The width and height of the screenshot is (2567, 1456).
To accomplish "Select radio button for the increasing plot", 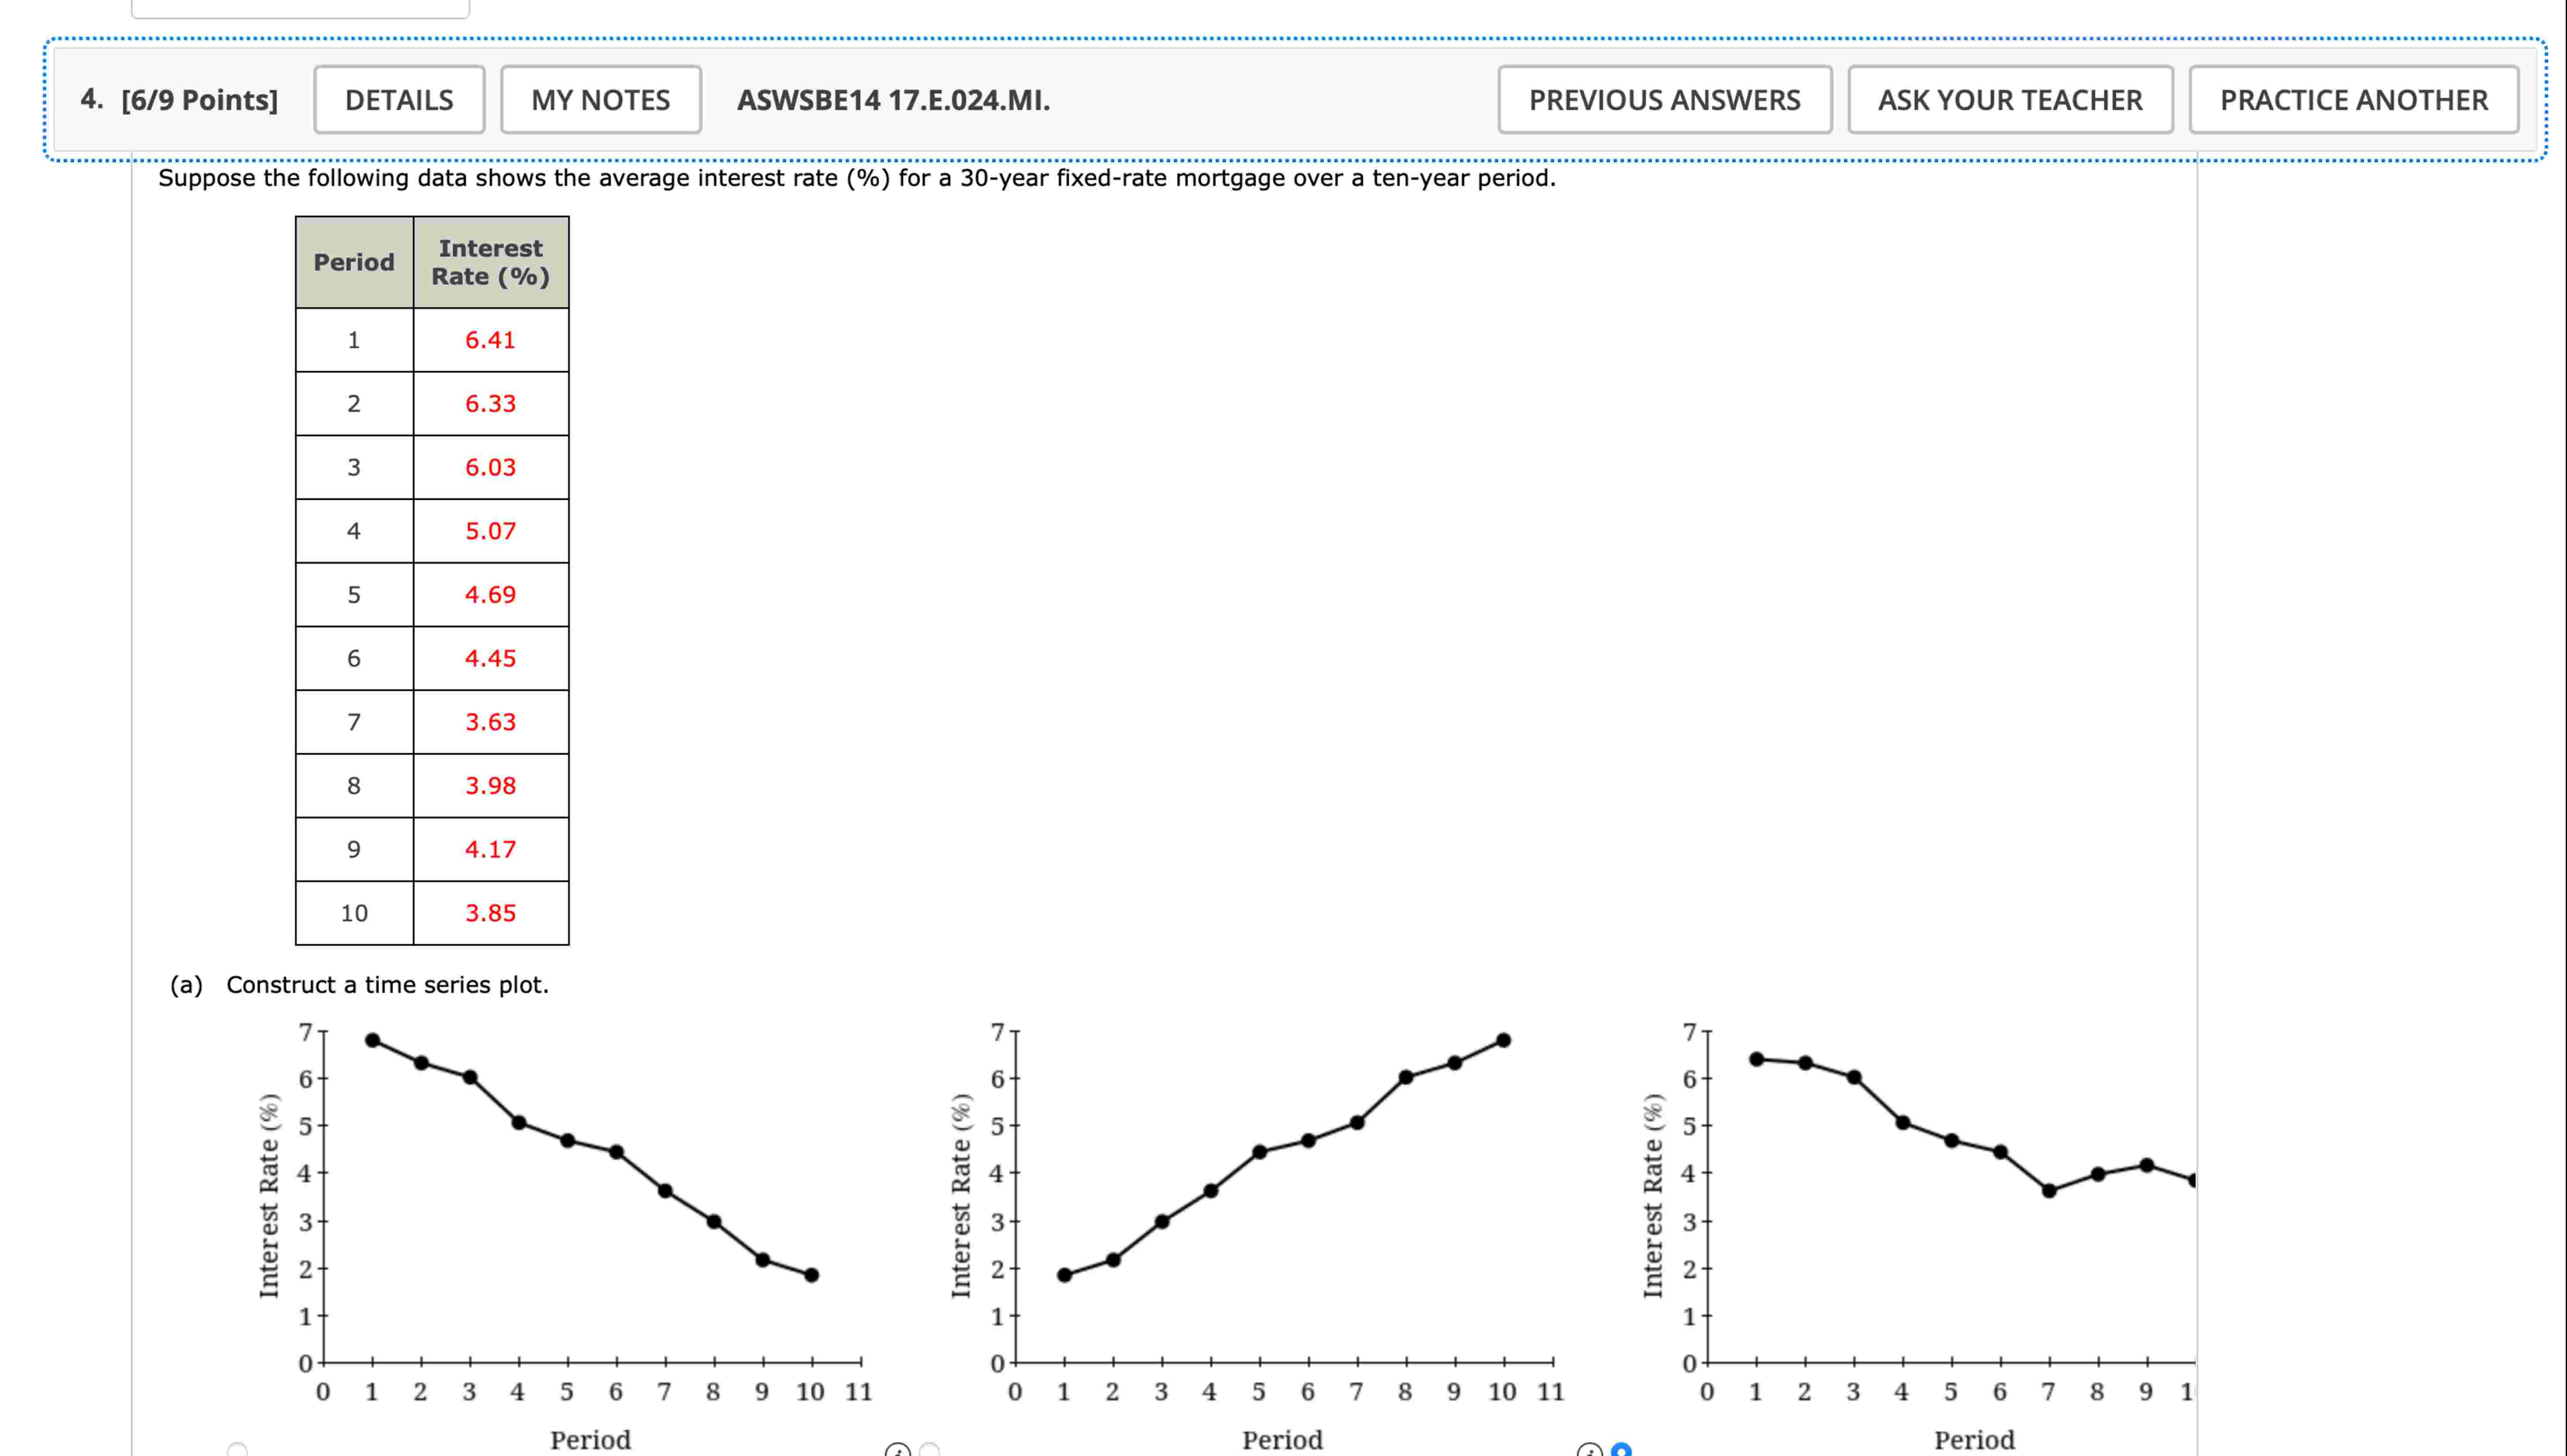I will point(929,1450).
